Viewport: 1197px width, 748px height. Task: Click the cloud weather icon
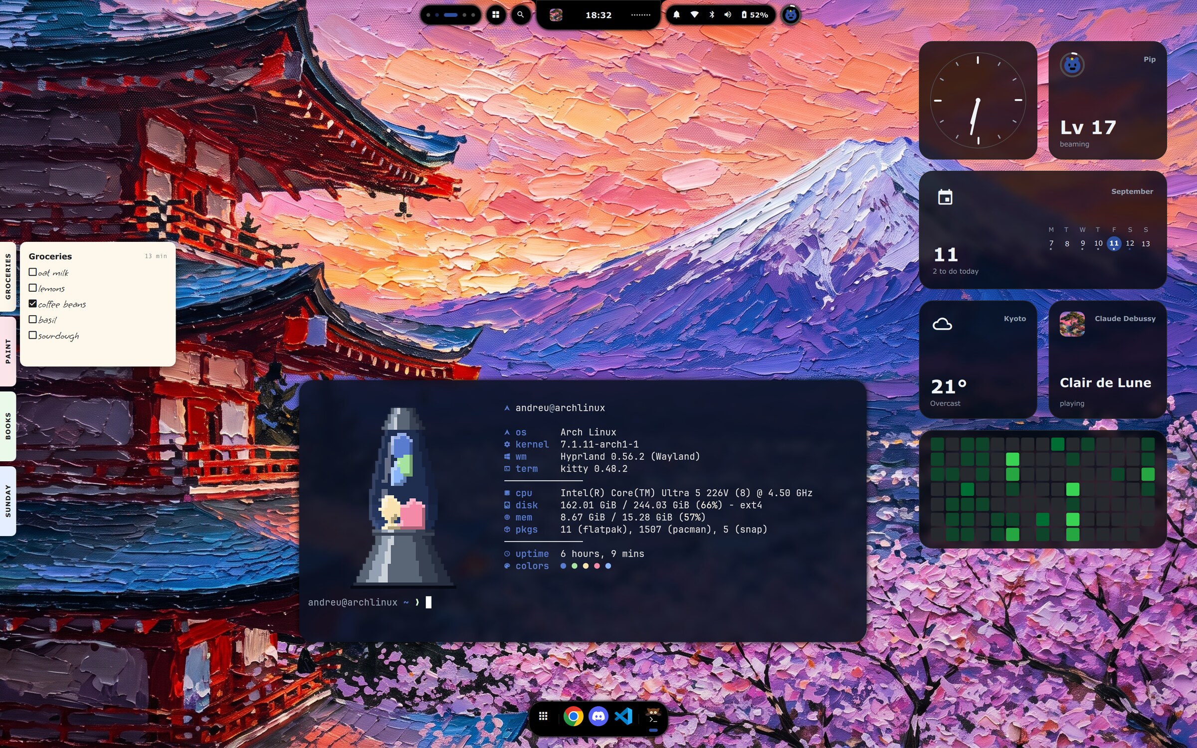[x=942, y=324]
